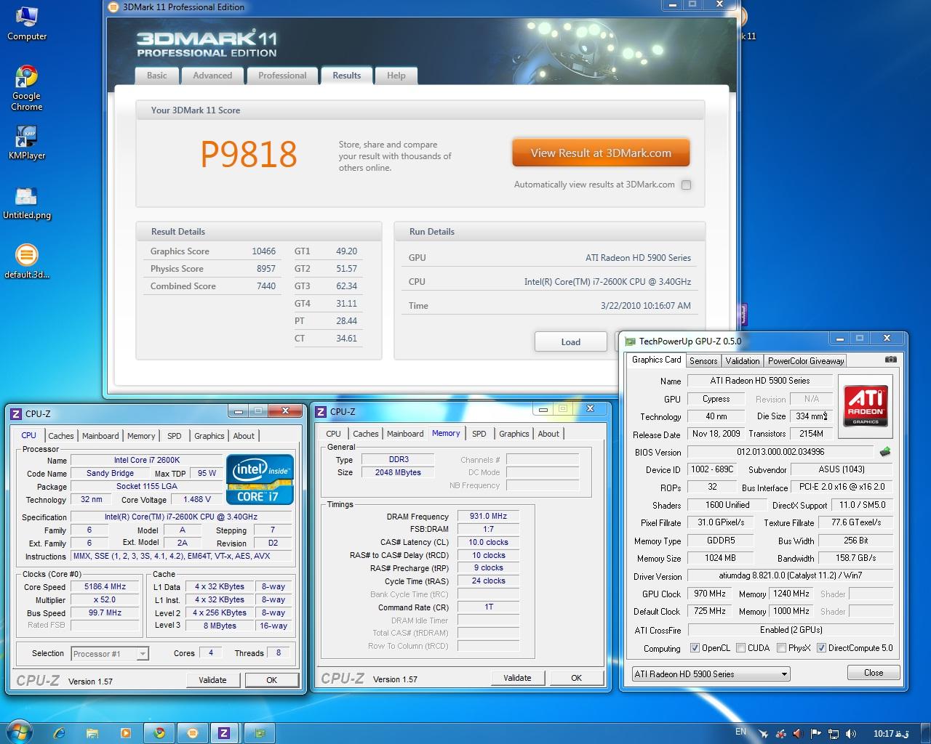
Task: Launch Internet Explorer from the taskbar
Action: [x=59, y=733]
